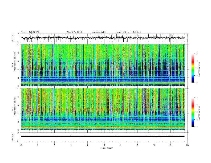Click the "station=ATH" header label

[x=99, y=32]
